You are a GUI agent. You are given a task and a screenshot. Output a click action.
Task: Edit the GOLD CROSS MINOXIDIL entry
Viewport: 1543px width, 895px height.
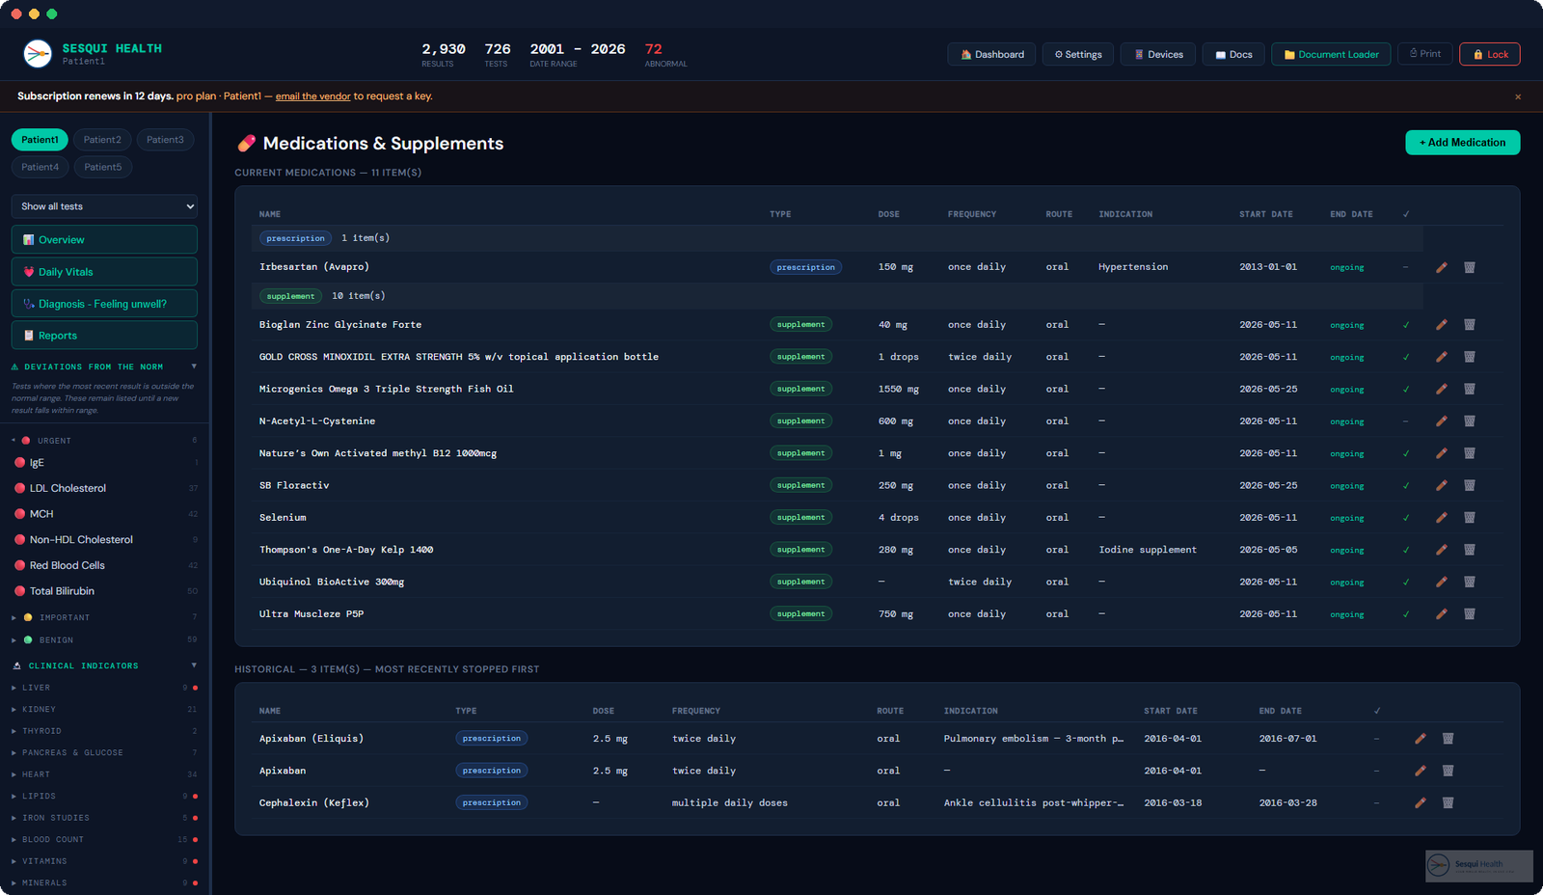tap(1442, 357)
